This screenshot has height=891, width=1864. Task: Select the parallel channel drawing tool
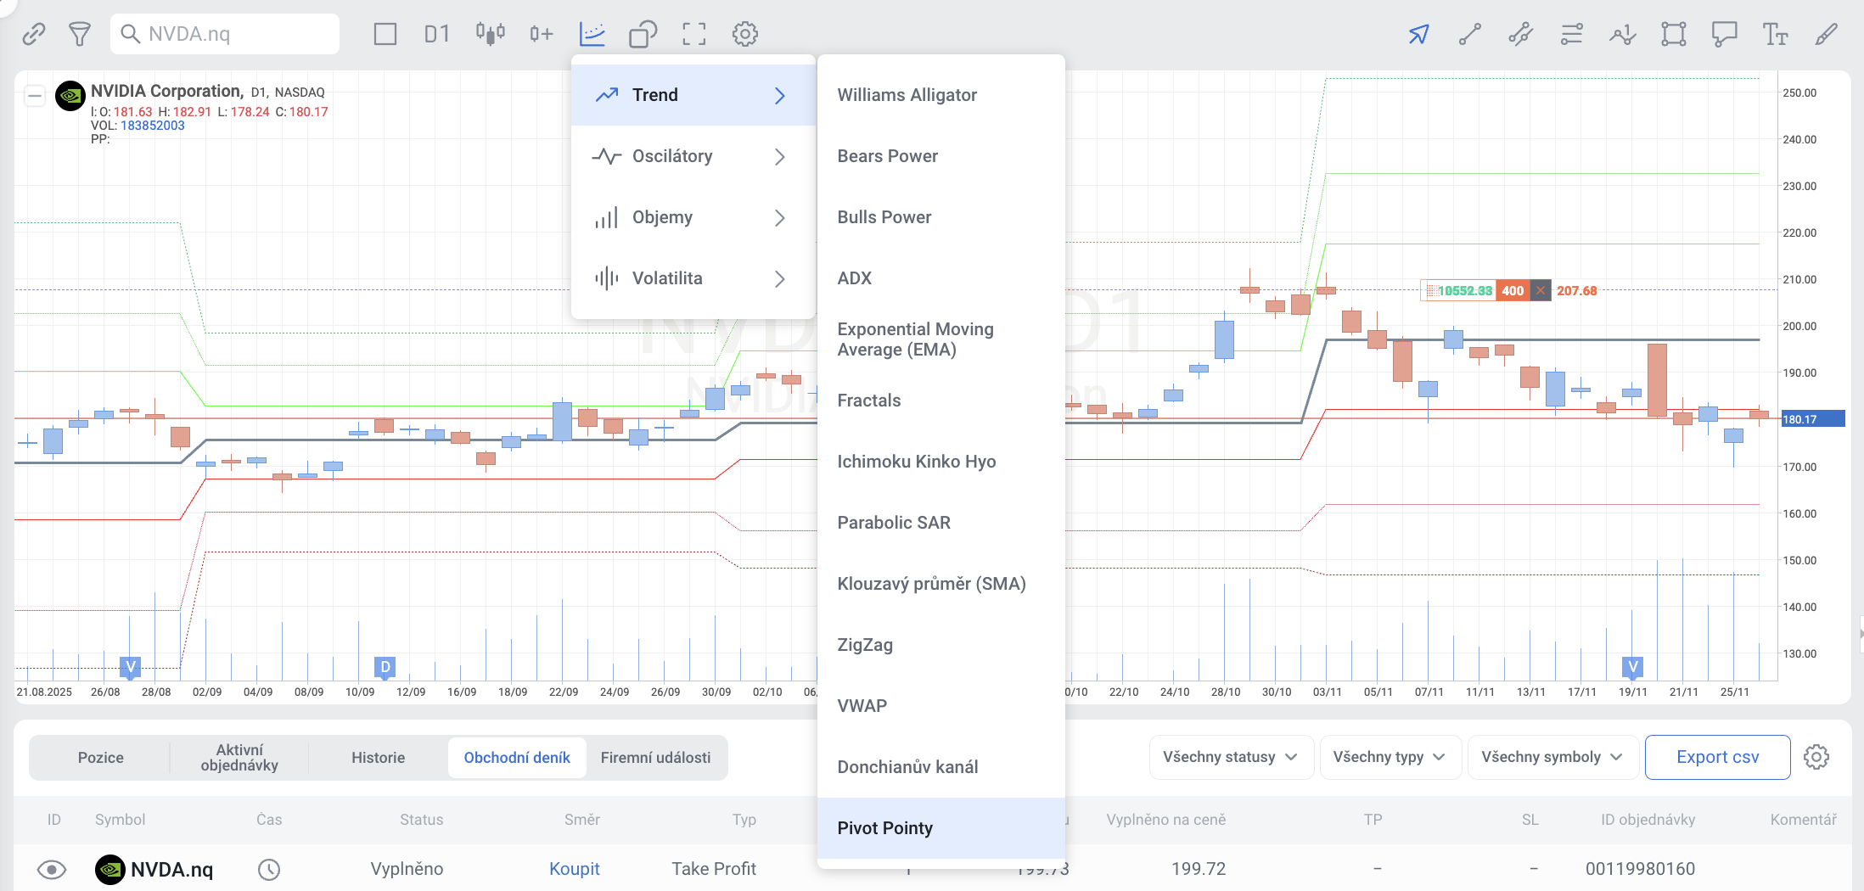pos(1521,34)
